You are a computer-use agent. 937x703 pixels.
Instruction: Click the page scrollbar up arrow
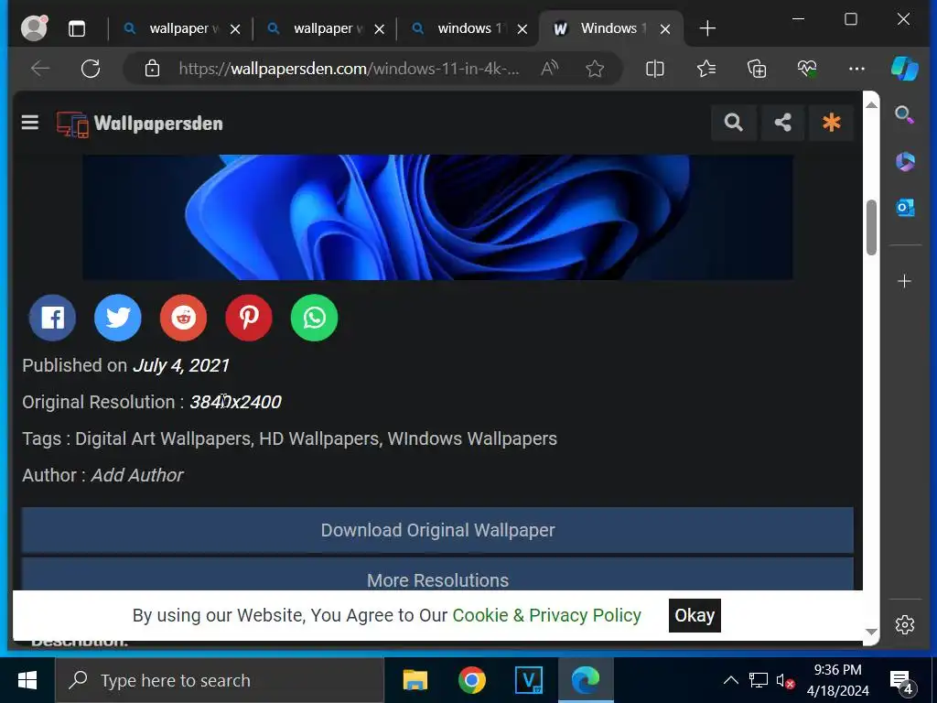[871, 104]
